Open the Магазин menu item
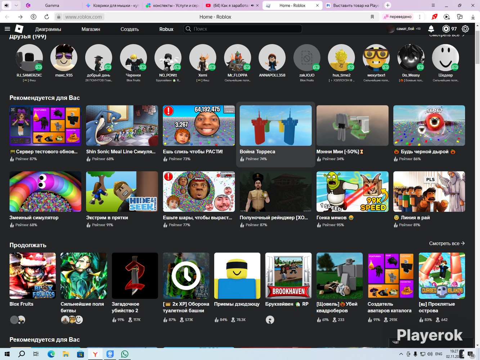 pyautogui.click(x=91, y=29)
